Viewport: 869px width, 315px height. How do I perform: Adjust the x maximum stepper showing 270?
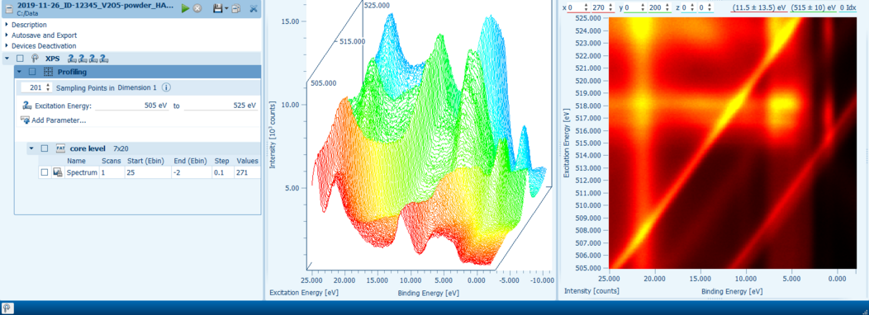602,7
